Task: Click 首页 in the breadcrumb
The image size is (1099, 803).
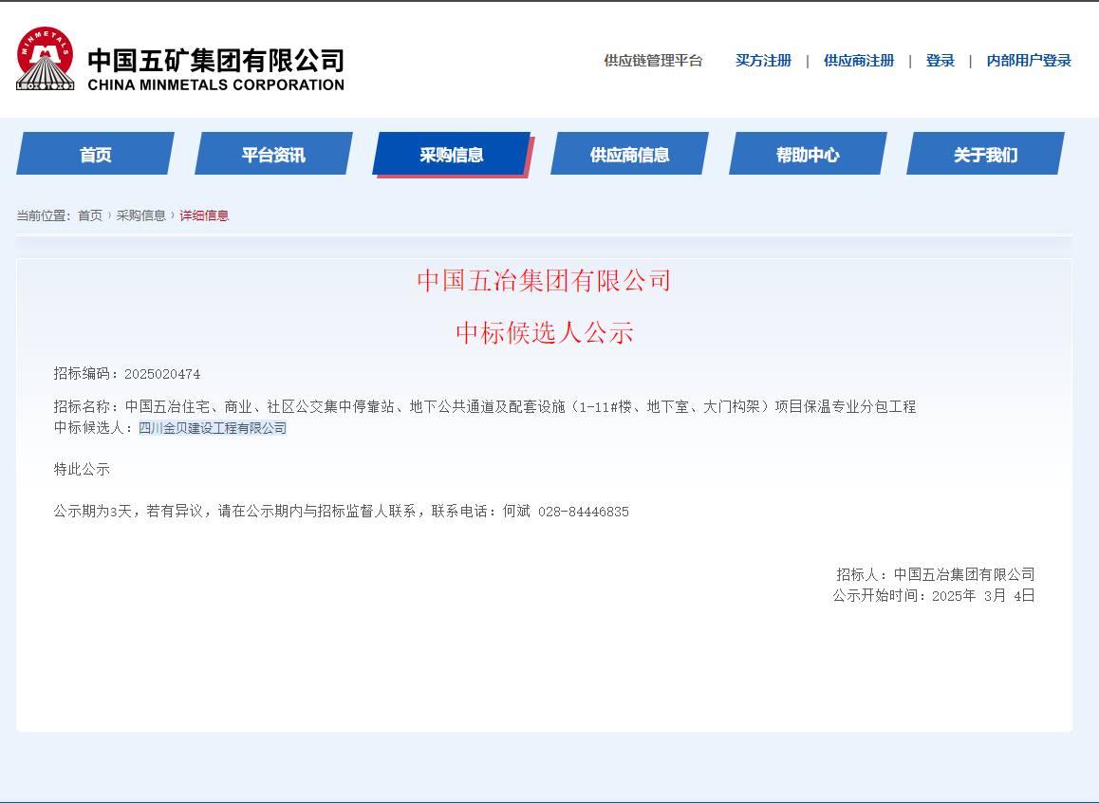Action: [x=90, y=215]
